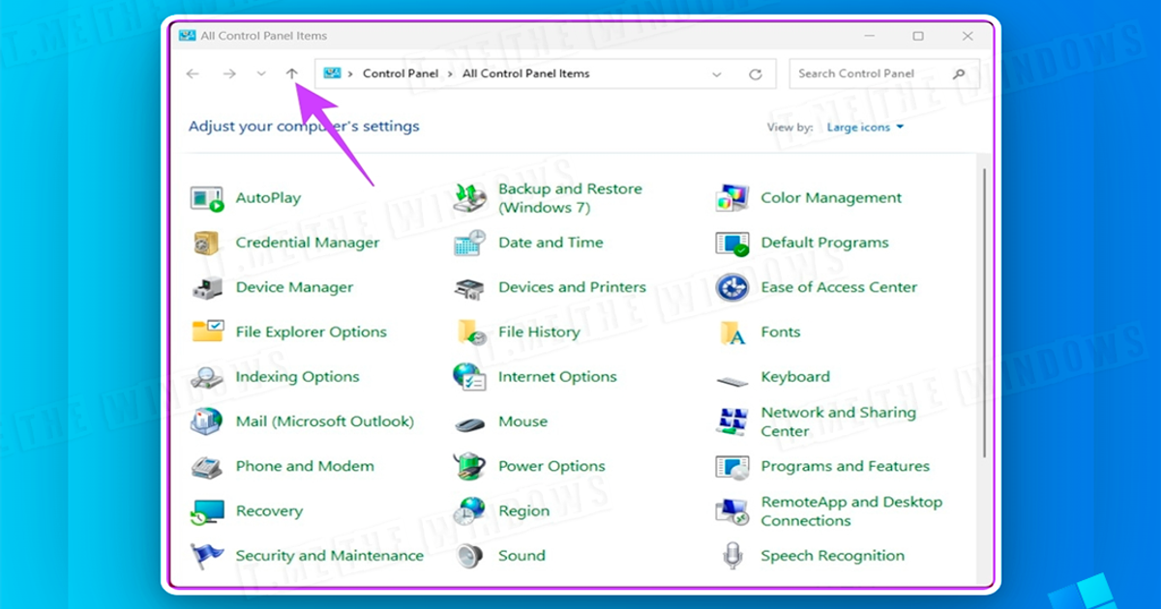Focus the Search Control Panel field
This screenshot has height=609, width=1161.
pos(884,74)
